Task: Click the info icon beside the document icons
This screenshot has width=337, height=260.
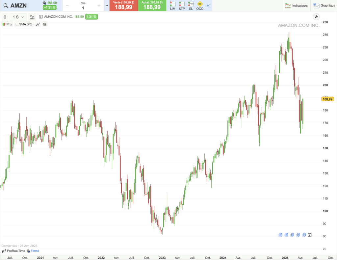Action: coord(310,235)
